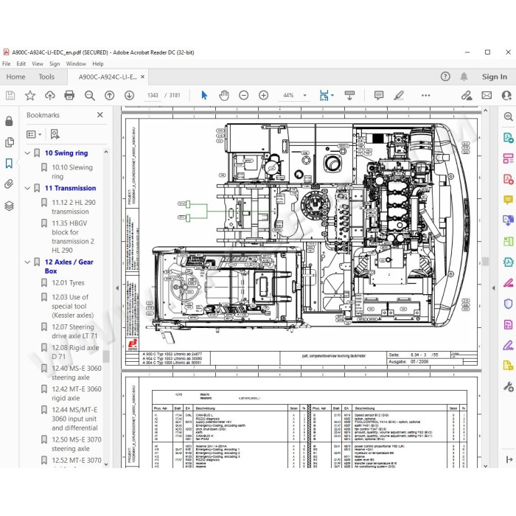Open 12.01 Tyres bookmark
516x516 pixels.
(68, 282)
